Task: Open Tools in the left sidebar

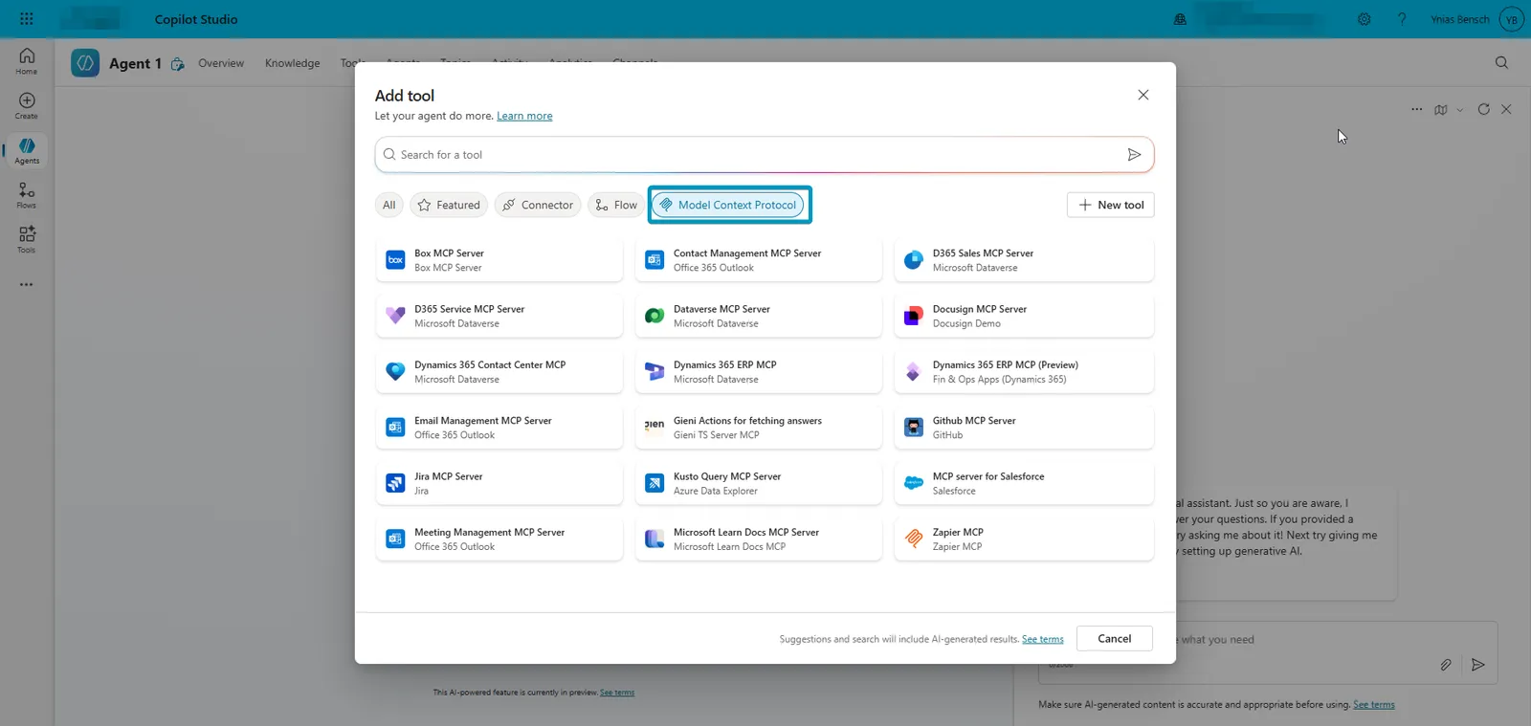Action: click(27, 239)
